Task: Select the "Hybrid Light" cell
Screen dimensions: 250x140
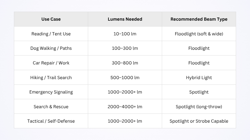Action: point(199,77)
